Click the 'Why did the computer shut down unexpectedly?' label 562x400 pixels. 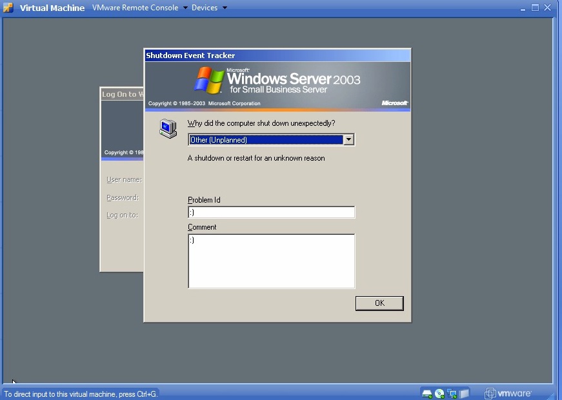click(x=261, y=123)
